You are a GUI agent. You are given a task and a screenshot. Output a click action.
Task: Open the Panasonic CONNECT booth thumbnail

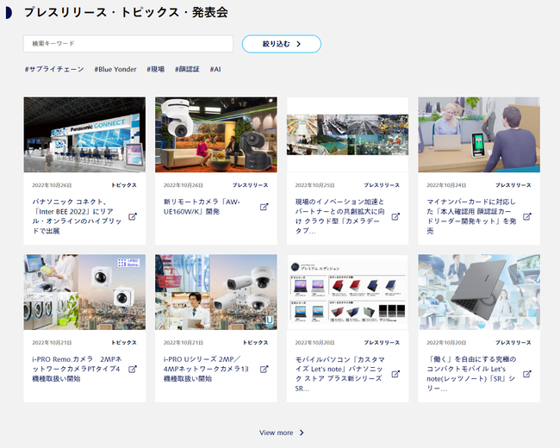click(x=84, y=134)
